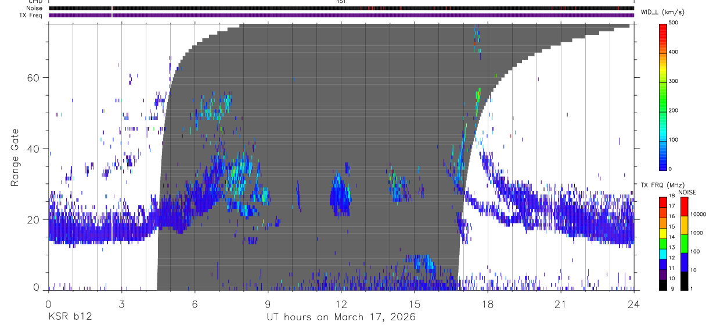Click the NOISE colorbar legend
This screenshot has height=329, width=713.
tap(684, 243)
